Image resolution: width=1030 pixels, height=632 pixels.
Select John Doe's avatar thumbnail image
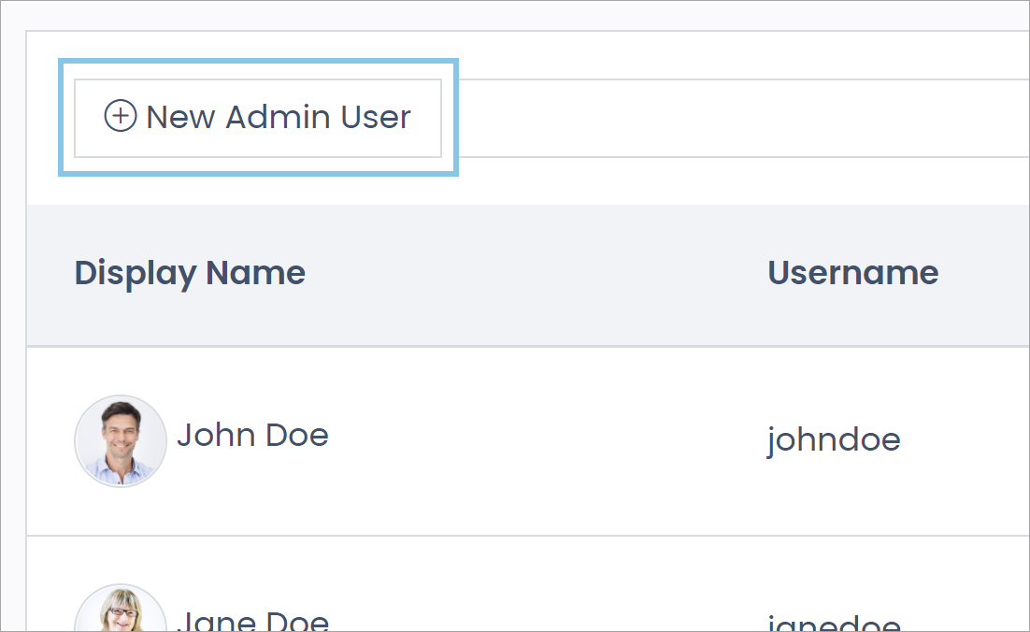120,440
